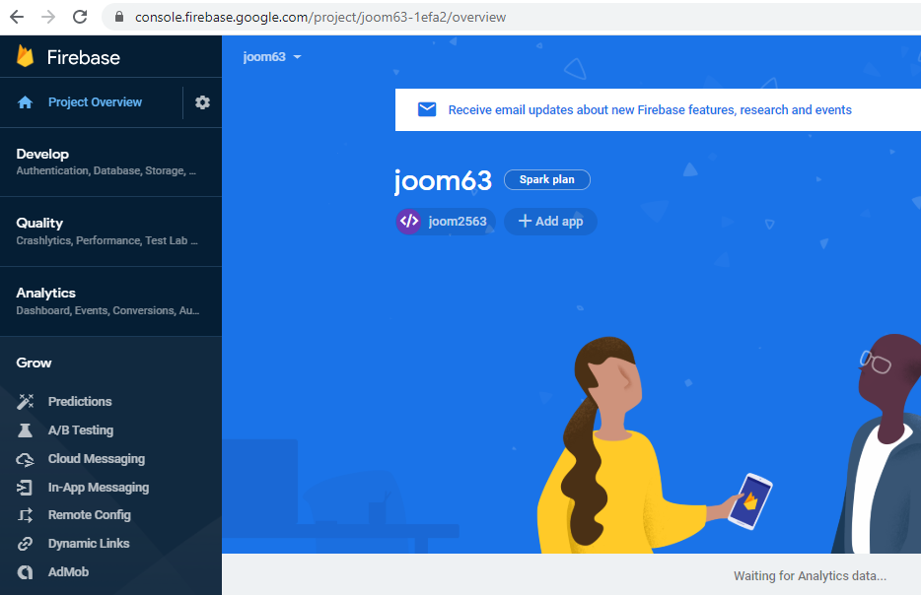This screenshot has width=921, height=595.
Task: Click the Dynamic Links chain icon
Action: [26, 544]
